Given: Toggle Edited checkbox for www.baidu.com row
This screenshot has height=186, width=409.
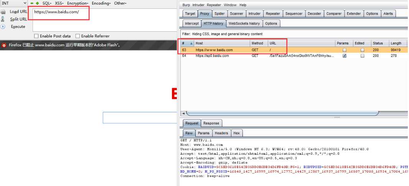Looking at the screenshot, I should (x=362, y=50).
